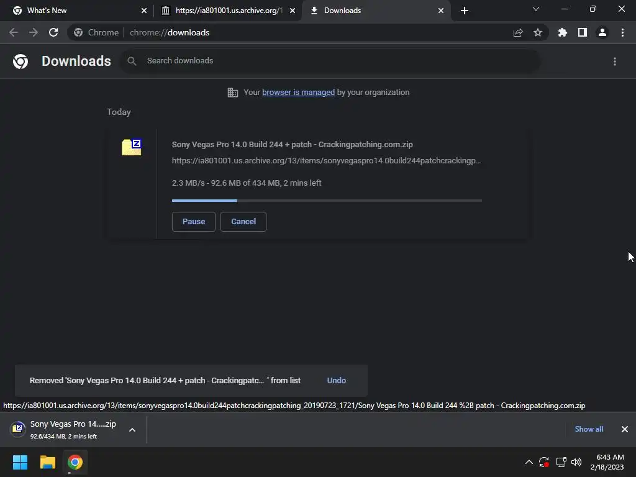636x477 pixels.
Task: Open network status icon in tray
Action: tap(561, 462)
